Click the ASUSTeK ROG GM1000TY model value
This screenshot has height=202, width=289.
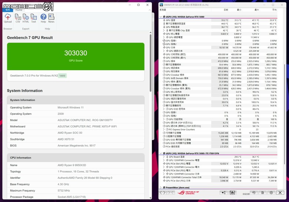[85, 120]
